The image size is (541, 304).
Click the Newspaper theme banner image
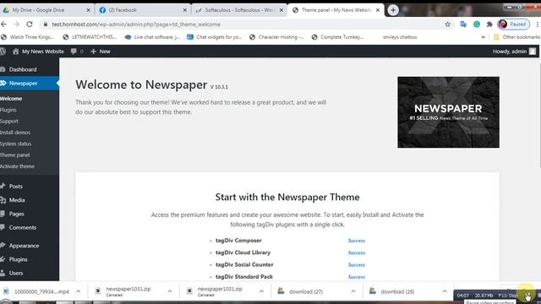click(x=448, y=112)
